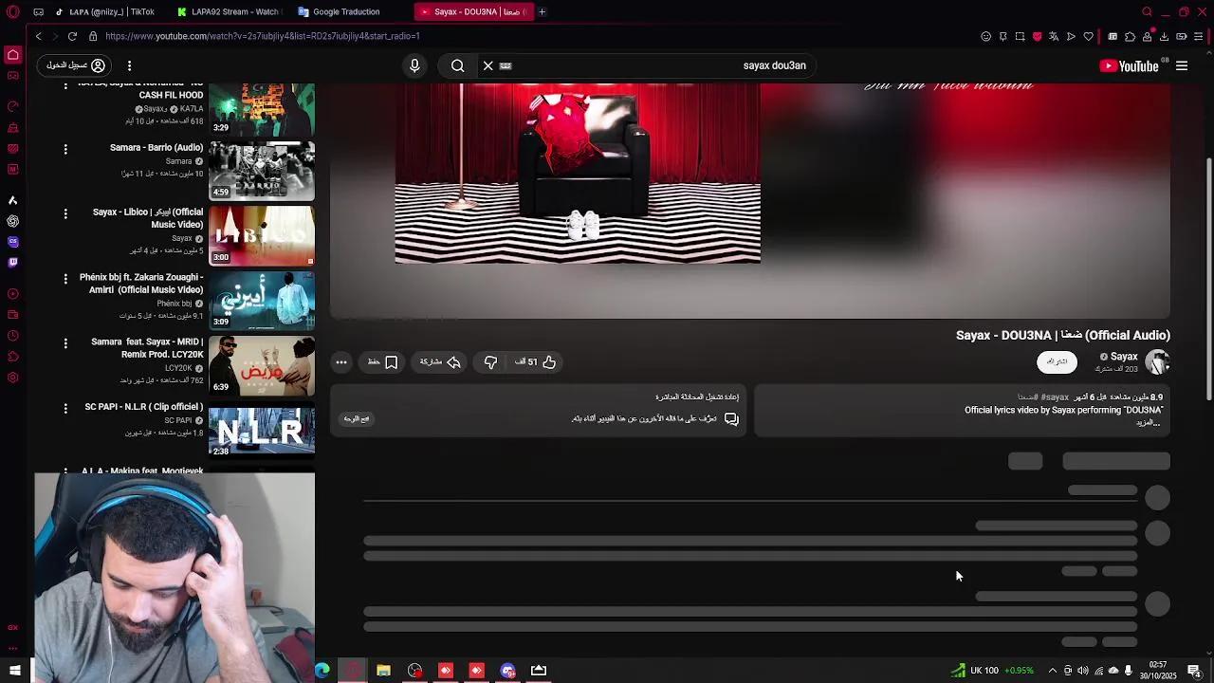Subscribe to the Sayax channel
The width and height of the screenshot is (1214, 683).
pyautogui.click(x=1057, y=361)
